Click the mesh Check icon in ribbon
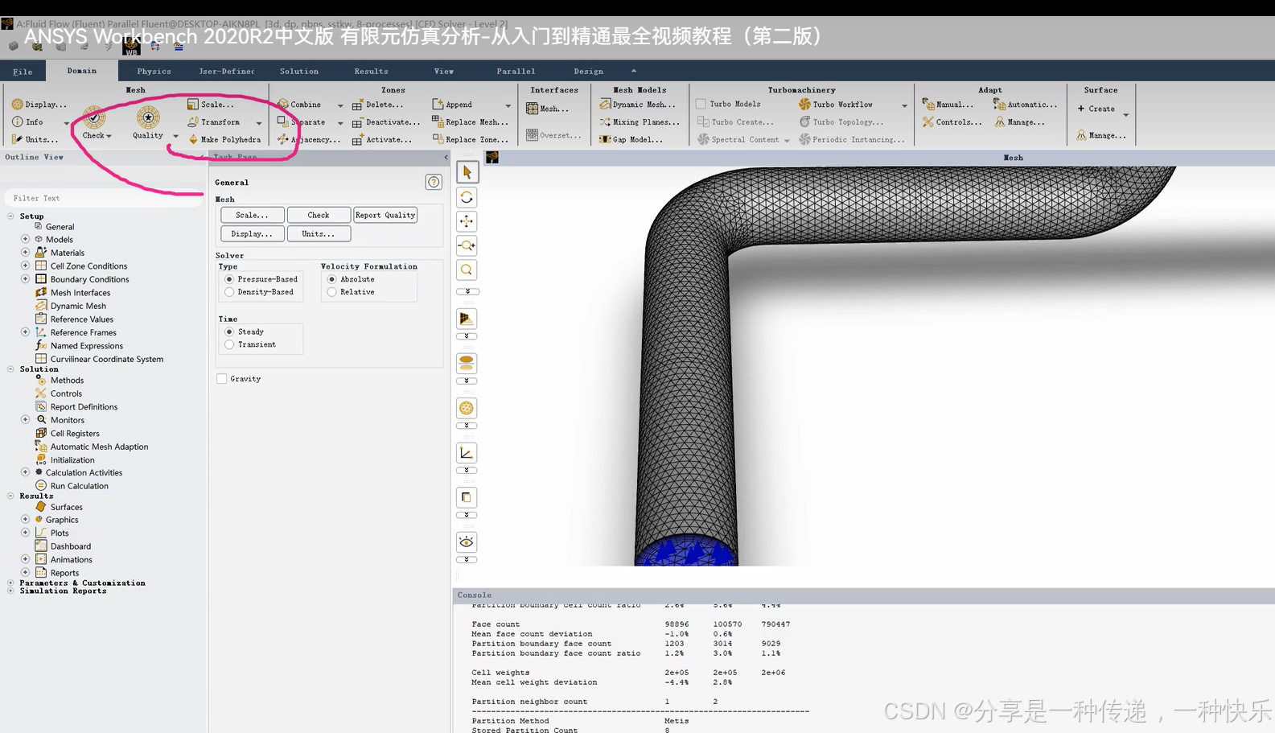The width and height of the screenshot is (1275, 733). pos(94,118)
